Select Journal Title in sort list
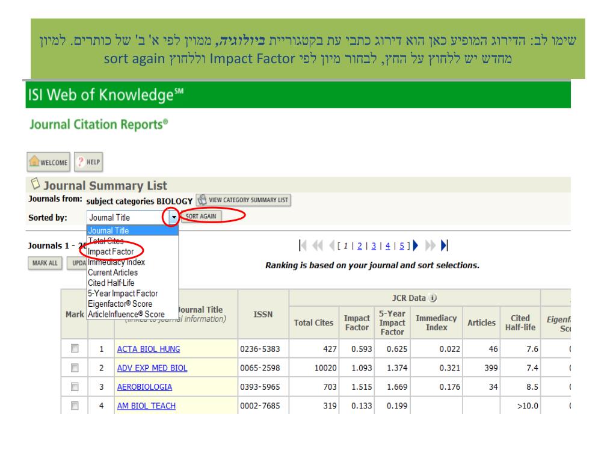This screenshot has width=616, height=462. coord(132,230)
